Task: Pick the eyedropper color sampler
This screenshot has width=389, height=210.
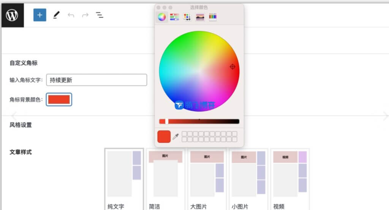Action: (176, 136)
